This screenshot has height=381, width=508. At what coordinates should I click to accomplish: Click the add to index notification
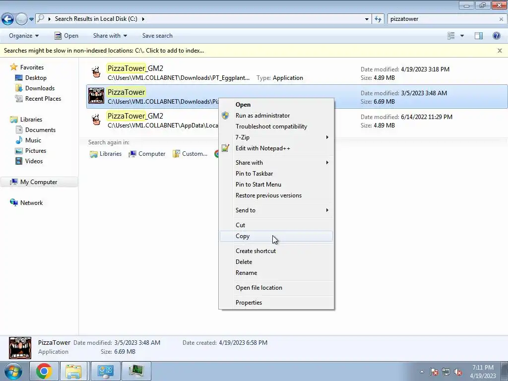104,51
